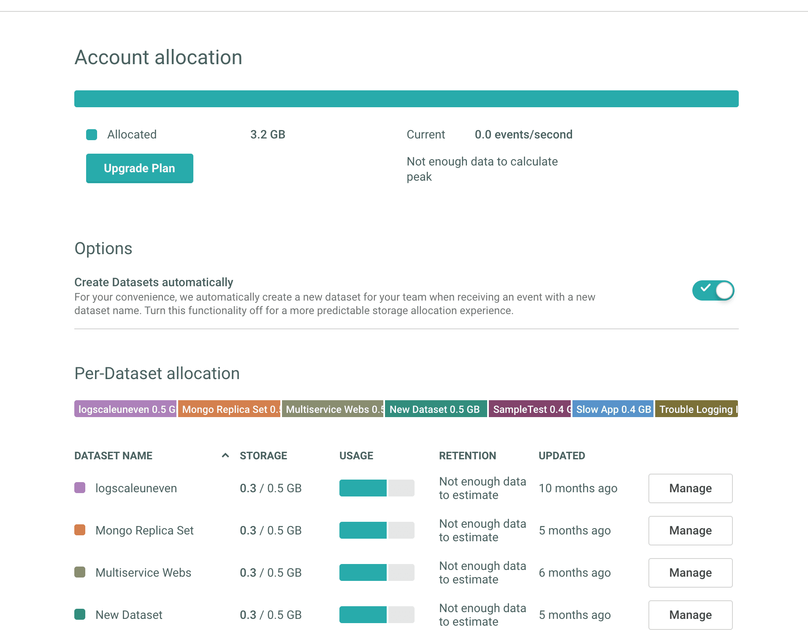The image size is (808, 640).
Task: Click the logscaleuneven purple color swatch
Action: click(80, 488)
